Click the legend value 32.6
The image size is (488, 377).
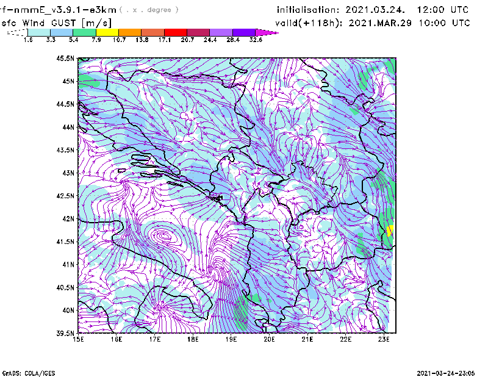pyautogui.click(x=256, y=40)
